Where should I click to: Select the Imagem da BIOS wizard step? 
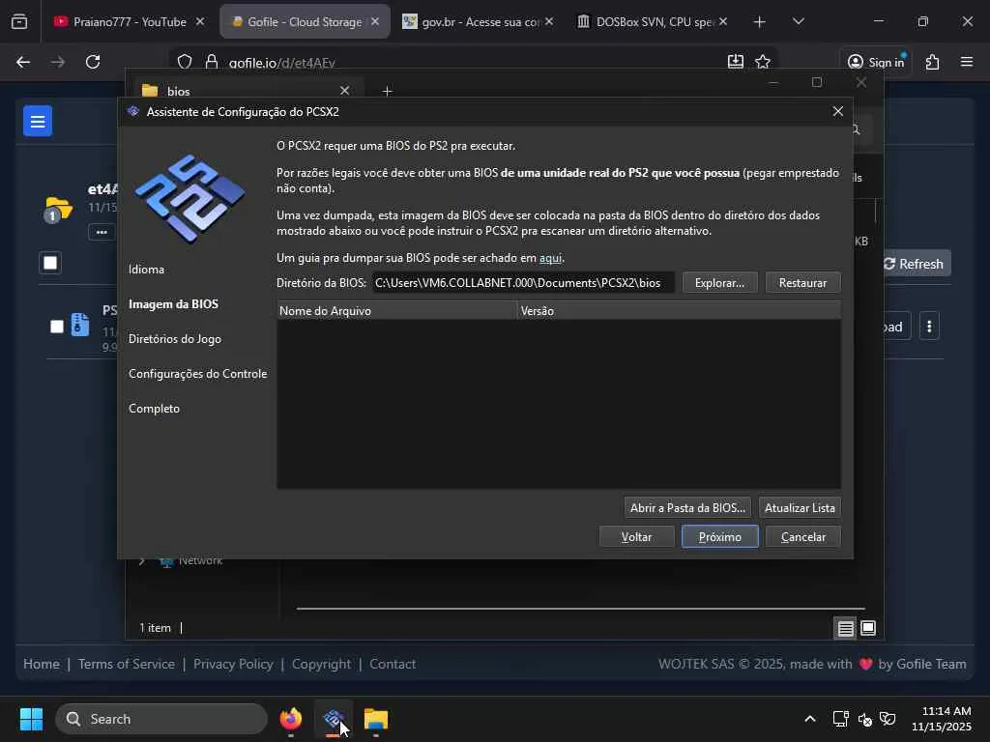click(x=174, y=304)
